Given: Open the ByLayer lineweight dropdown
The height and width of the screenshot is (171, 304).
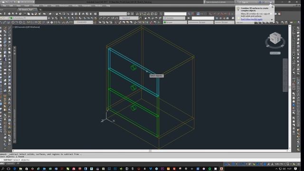Looking at the screenshot, I should (x=224, y=22).
